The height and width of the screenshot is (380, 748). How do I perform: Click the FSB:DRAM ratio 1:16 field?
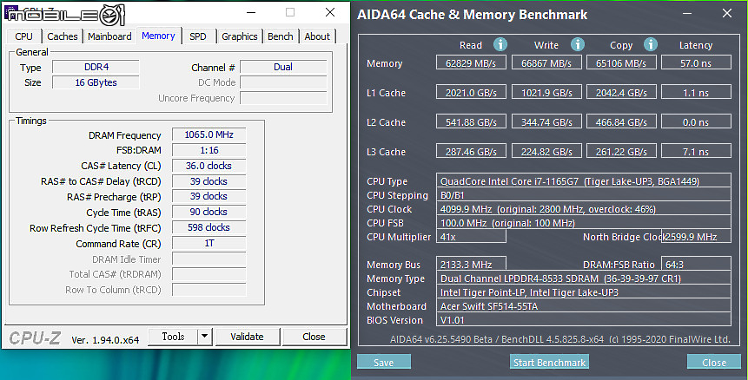[x=209, y=150]
